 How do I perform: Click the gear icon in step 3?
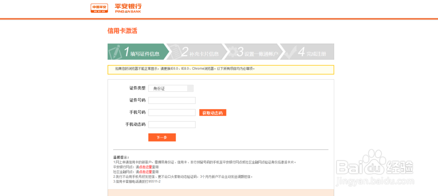[232, 52]
